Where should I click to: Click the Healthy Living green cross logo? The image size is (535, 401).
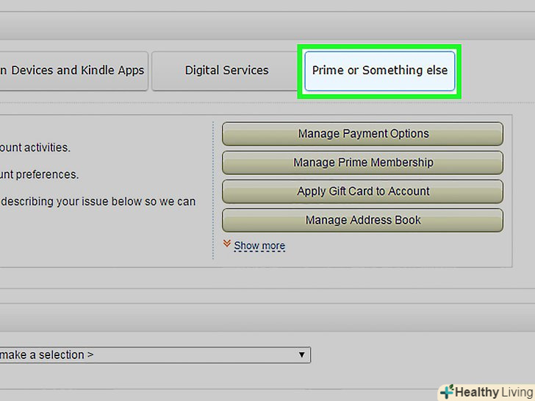pyautogui.click(x=446, y=392)
